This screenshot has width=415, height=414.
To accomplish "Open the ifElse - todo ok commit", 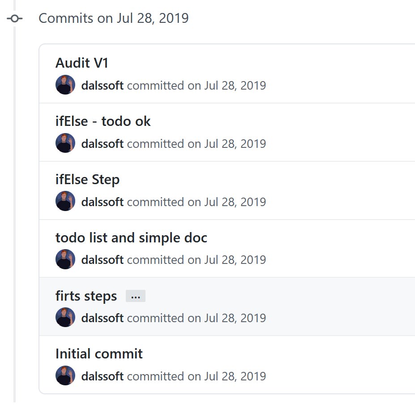I will click(103, 121).
